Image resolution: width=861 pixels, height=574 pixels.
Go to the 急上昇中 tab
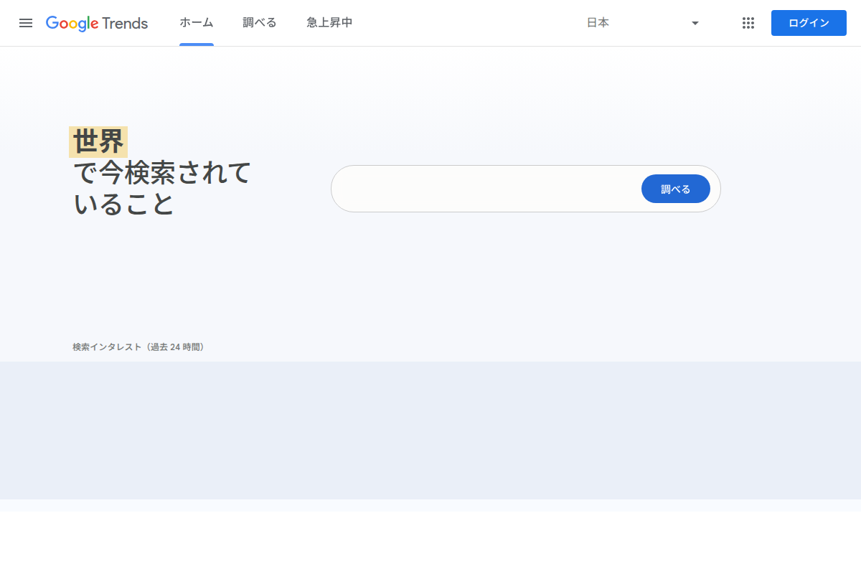click(x=329, y=23)
